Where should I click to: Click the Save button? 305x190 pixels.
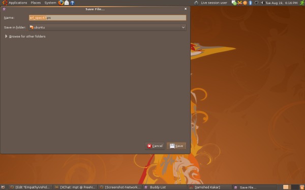point(176,146)
